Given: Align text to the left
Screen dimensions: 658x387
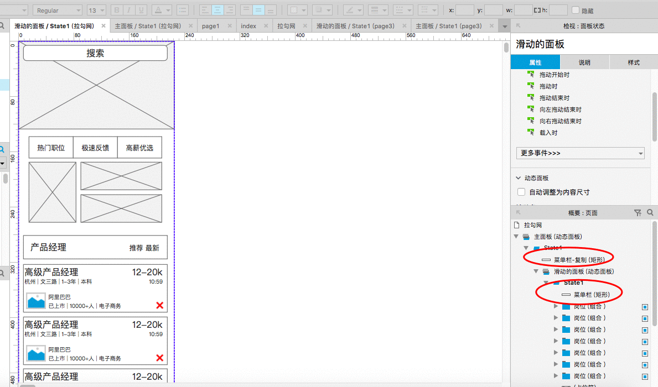Looking at the screenshot, I should click(205, 10).
